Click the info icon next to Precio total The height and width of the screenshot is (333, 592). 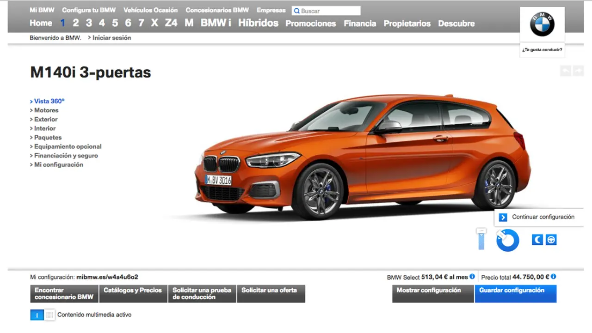point(553,277)
